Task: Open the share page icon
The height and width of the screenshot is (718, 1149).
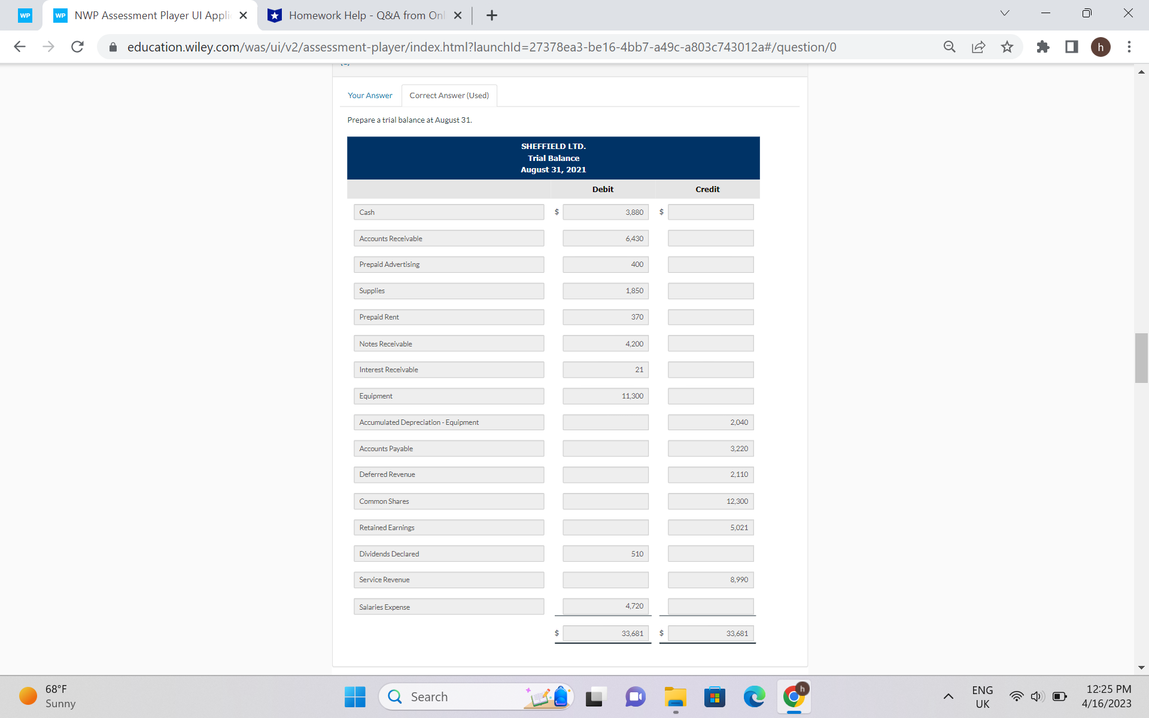Action: 978,47
